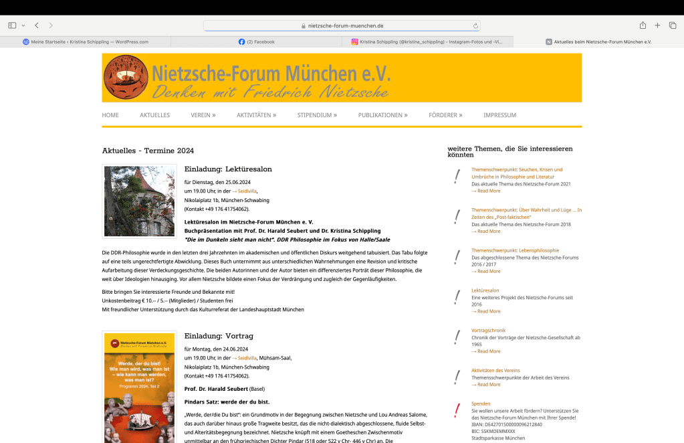Click the reload page icon in address bar
This screenshot has width=684, height=443.
(475, 26)
